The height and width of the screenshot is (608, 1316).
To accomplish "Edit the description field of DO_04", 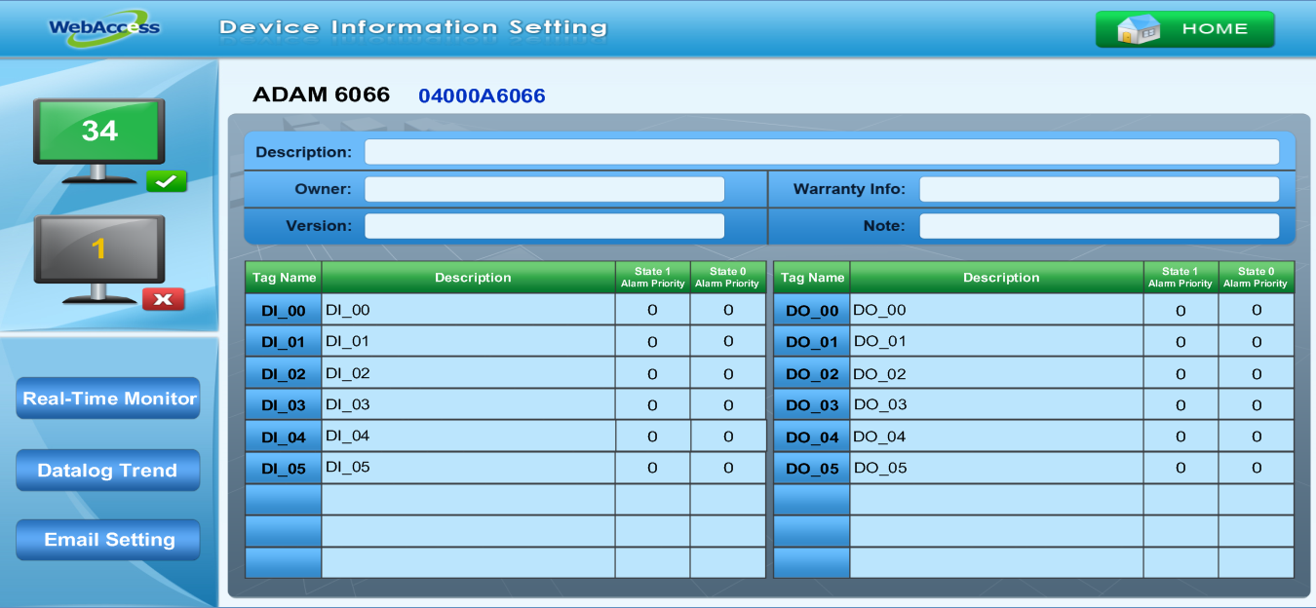I will point(997,437).
